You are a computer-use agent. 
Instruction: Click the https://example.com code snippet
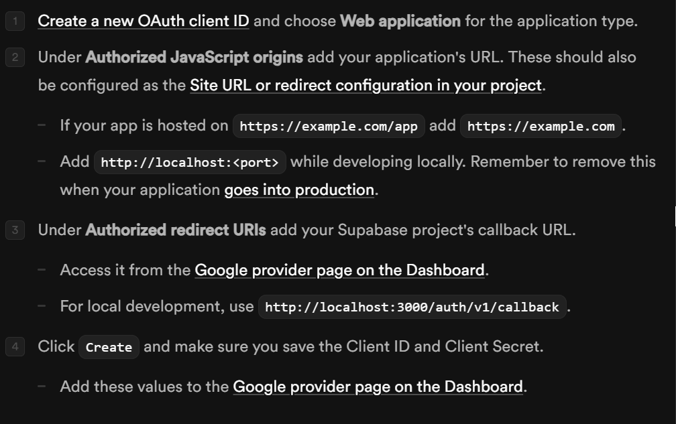[541, 127]
